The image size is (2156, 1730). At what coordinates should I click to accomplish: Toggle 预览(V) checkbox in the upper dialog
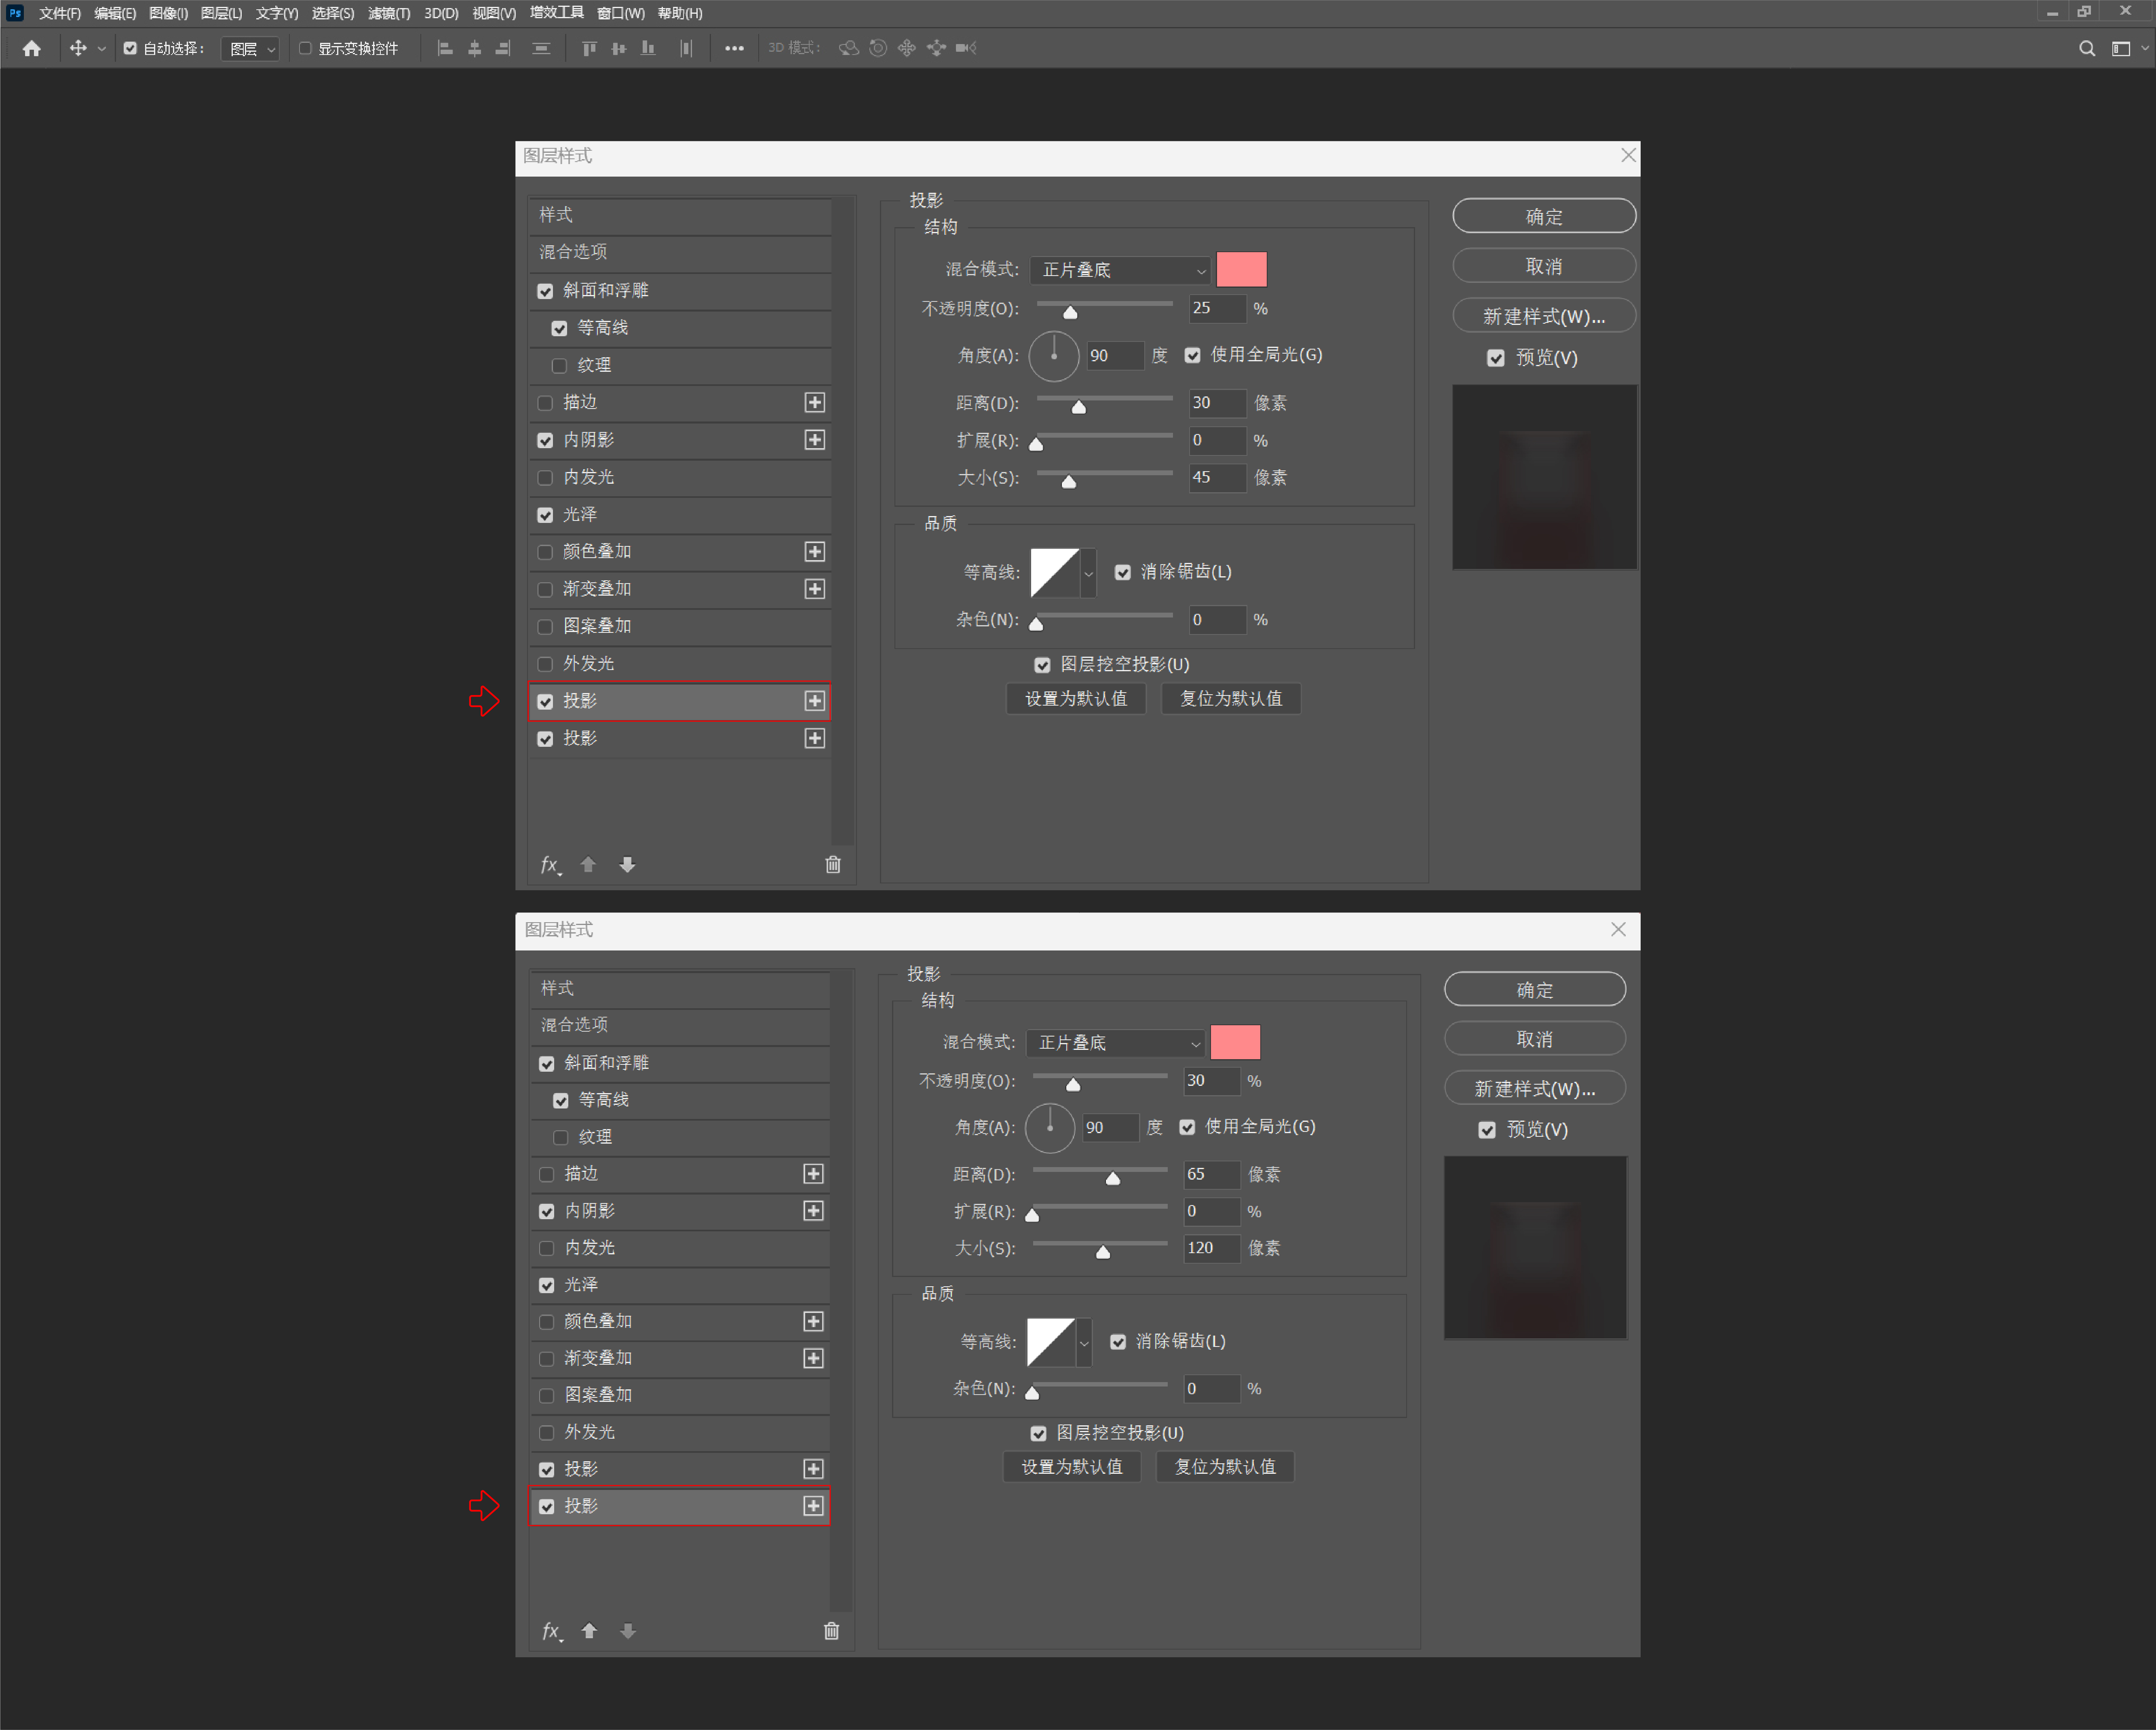1496,358
